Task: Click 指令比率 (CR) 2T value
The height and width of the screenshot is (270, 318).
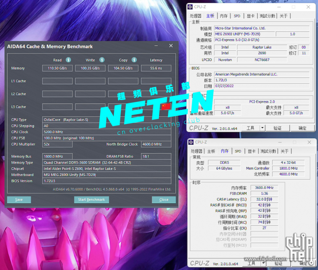Action: 264,228
